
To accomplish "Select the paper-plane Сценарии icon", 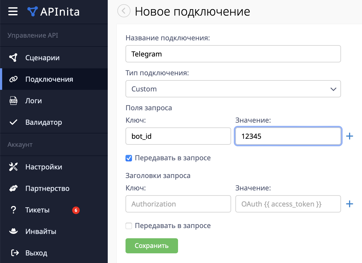I will tap(13, 57).
